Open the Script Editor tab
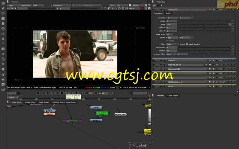Screen dimensions: 239x149 (173, 96)
